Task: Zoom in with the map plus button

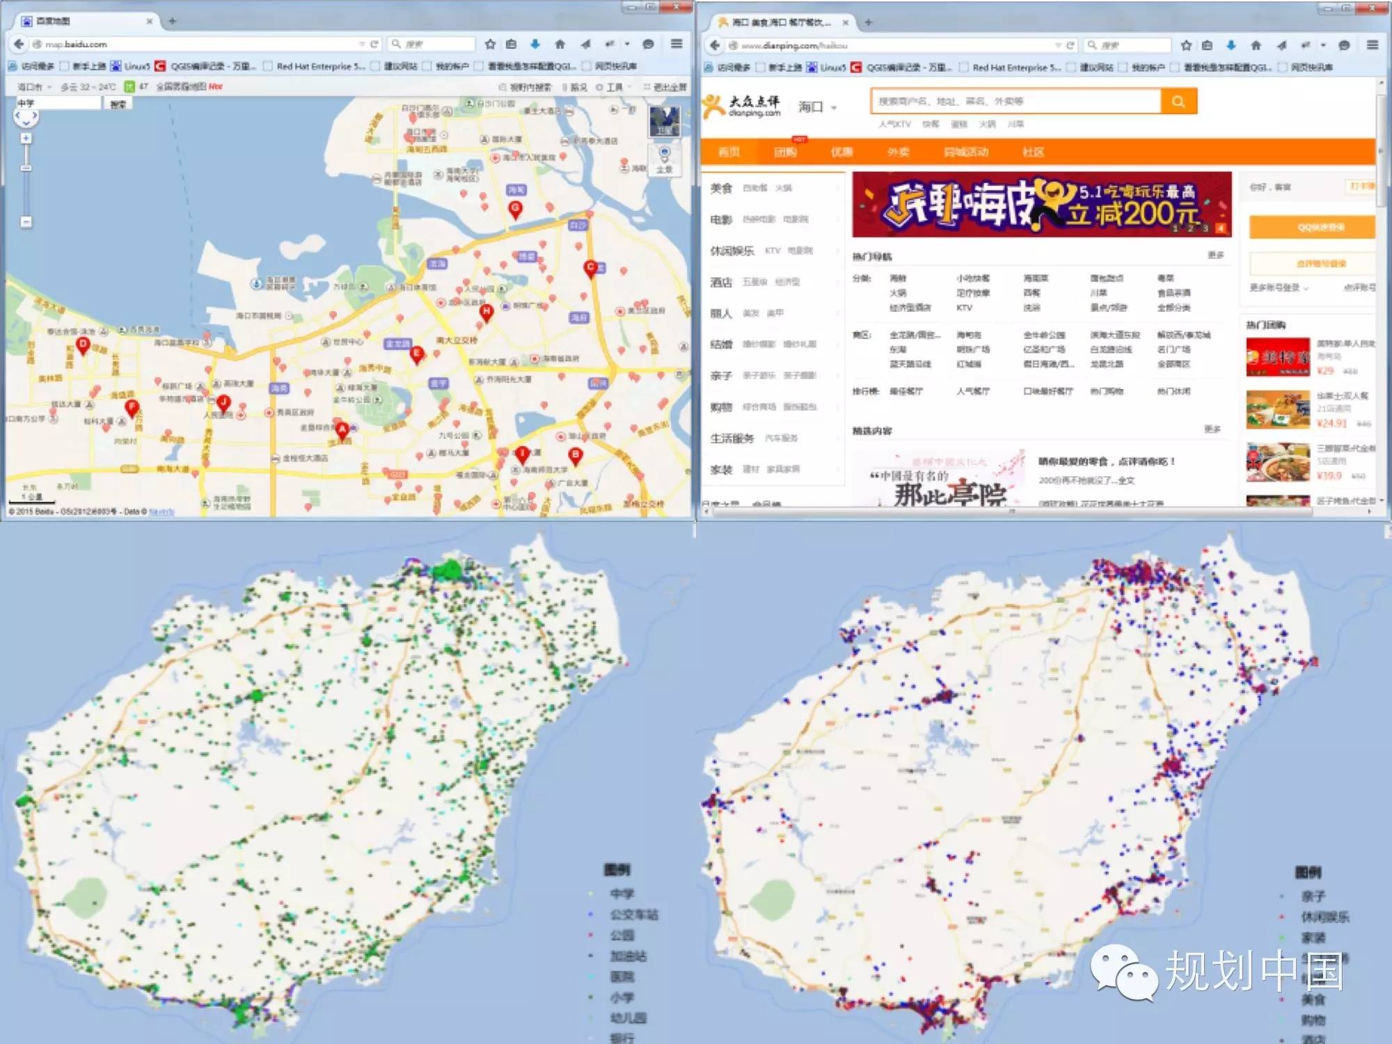Action: [x=26, y=139]
